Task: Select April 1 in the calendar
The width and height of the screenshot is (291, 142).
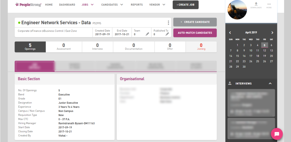Action: click(x=237, y=45)
